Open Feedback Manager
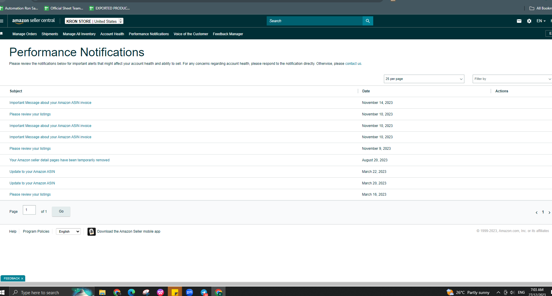Viewport: 552px width, 296px height. 228,34
